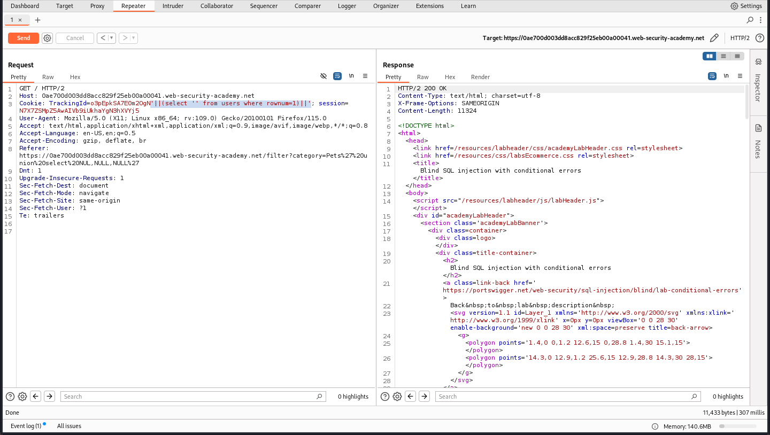770x435 pixels.
Task: Add a new Repeater tab
Action: [x=37, y=20]
